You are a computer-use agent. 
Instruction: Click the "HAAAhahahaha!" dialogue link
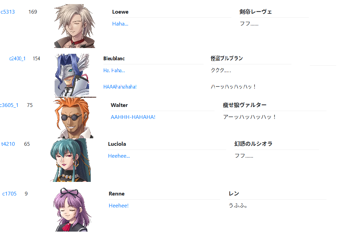[x=120, y=87]
